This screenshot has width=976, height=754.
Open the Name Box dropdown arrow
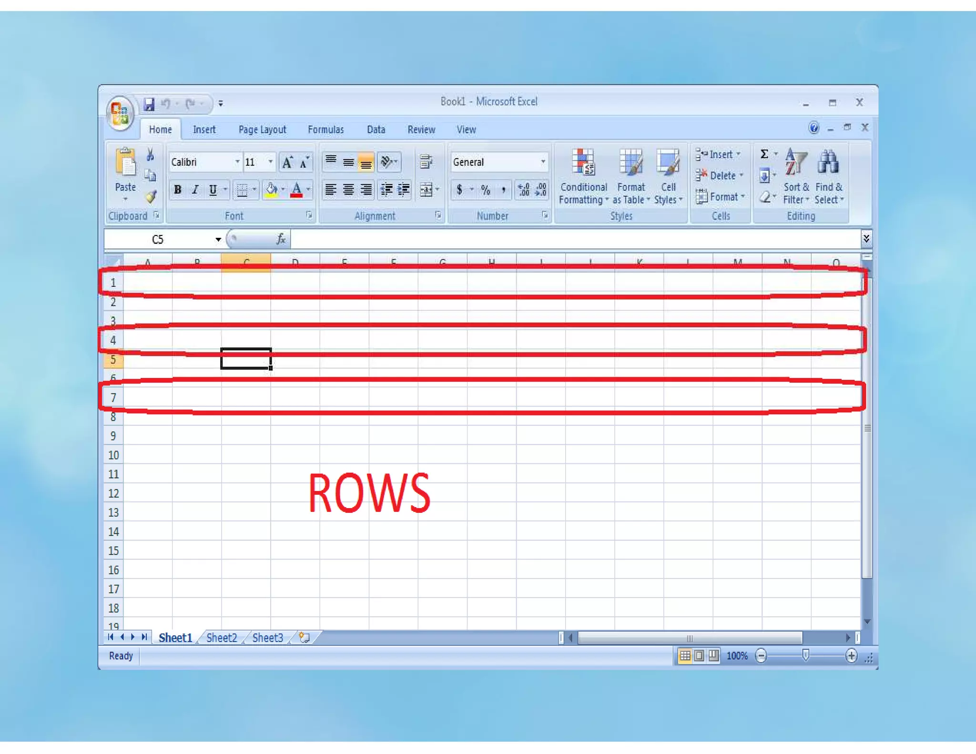[218, 240]
